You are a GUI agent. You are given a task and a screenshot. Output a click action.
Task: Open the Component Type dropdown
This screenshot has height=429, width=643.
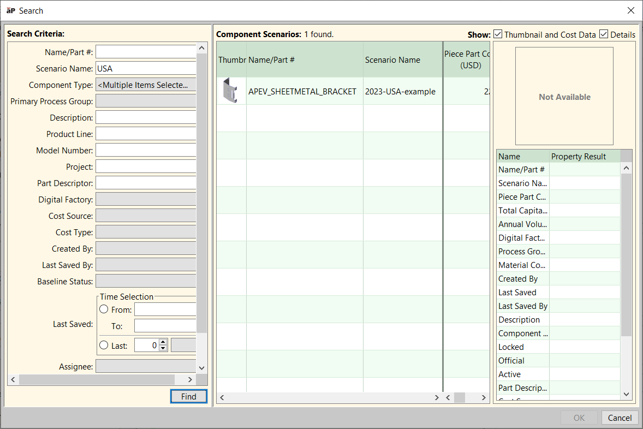point(146,85)
